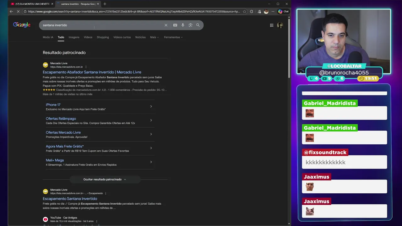This screenshot has width=402, height=226.
Task: Open the on-screen keyboard tool
Action: click(175, 25)
